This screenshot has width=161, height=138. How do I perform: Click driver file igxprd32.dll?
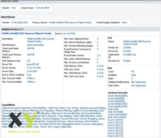point(33,64)
